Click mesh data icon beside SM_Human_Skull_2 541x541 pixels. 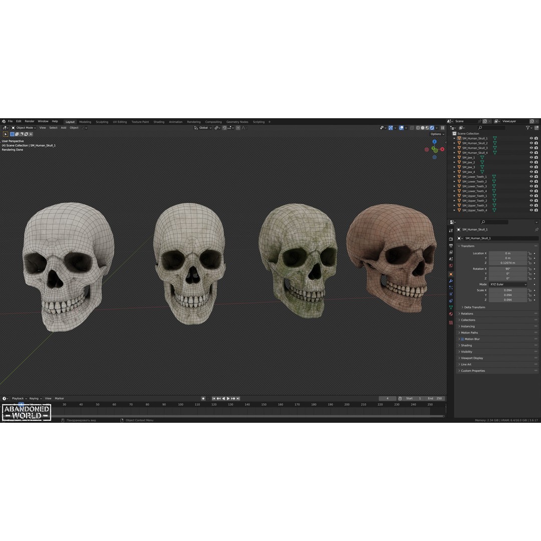495,143
